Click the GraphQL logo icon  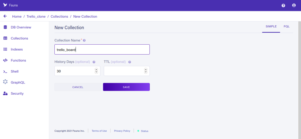[x=5, y=82]
